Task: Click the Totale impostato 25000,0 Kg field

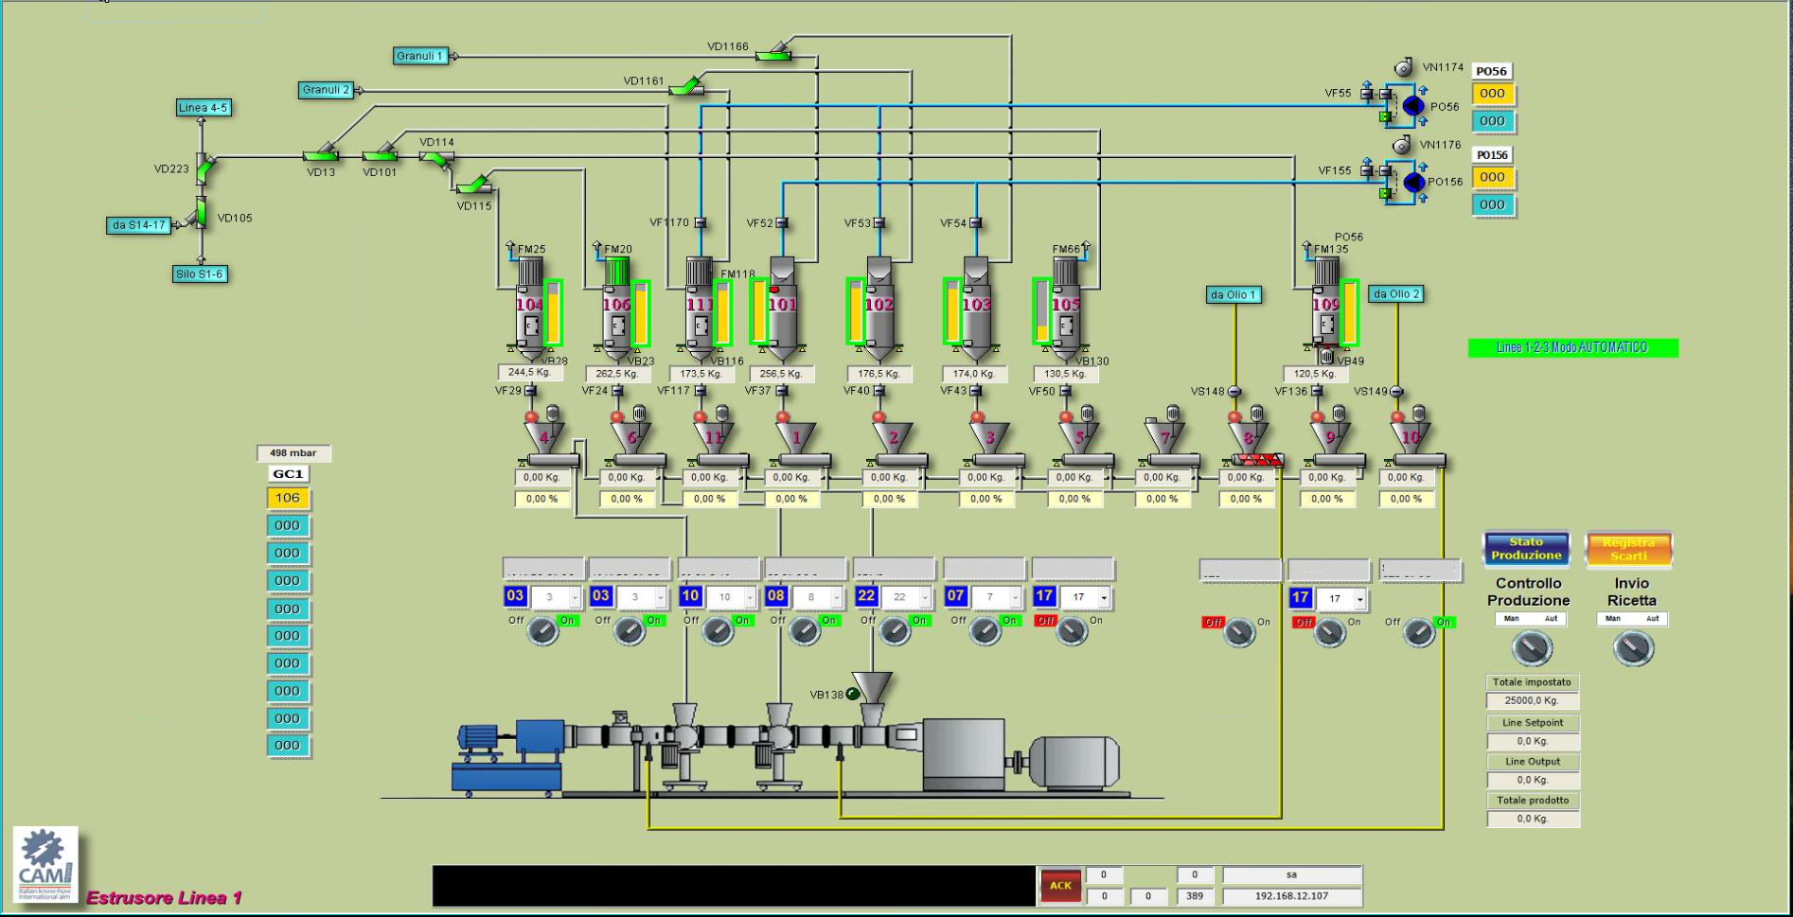Action: 1532,701
